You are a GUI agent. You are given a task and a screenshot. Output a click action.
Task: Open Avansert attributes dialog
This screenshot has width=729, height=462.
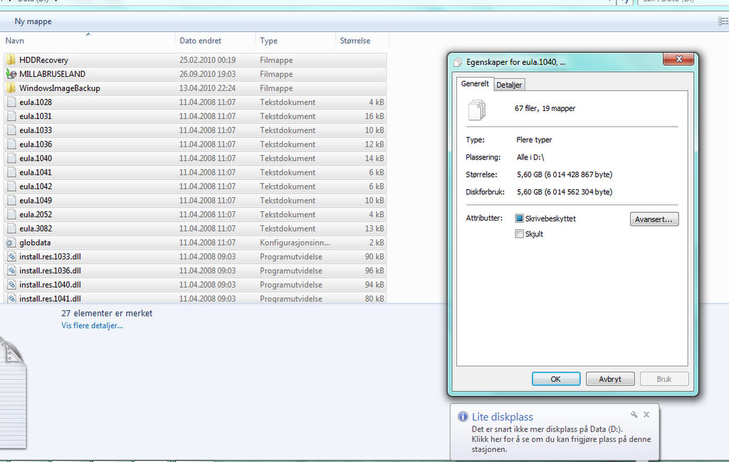pyautogui.click(x=654, y=219)
